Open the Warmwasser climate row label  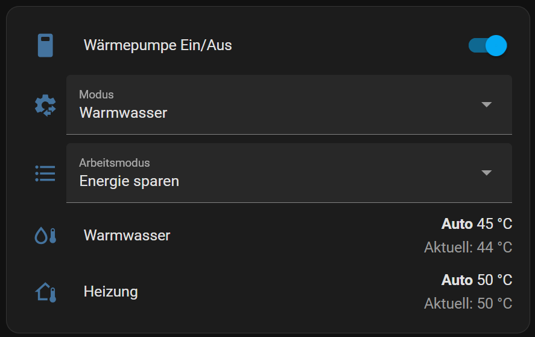[127, 235]
